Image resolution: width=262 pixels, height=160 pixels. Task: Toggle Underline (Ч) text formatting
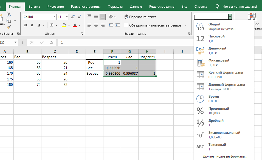click(x=39, y=25)
